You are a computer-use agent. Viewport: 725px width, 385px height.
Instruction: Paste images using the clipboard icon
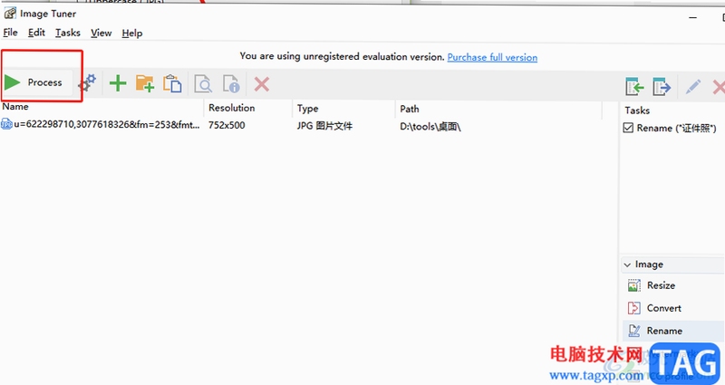(x=172, y=83)
